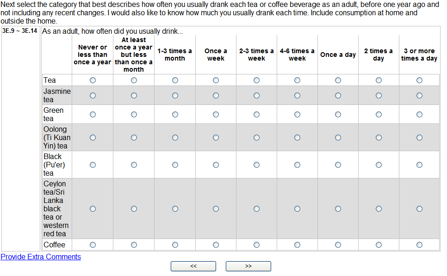The width and height of the screenshot is (447, 276).
Task: Select "2 times a day" for Green tea
Action: [x=379, y=115]
